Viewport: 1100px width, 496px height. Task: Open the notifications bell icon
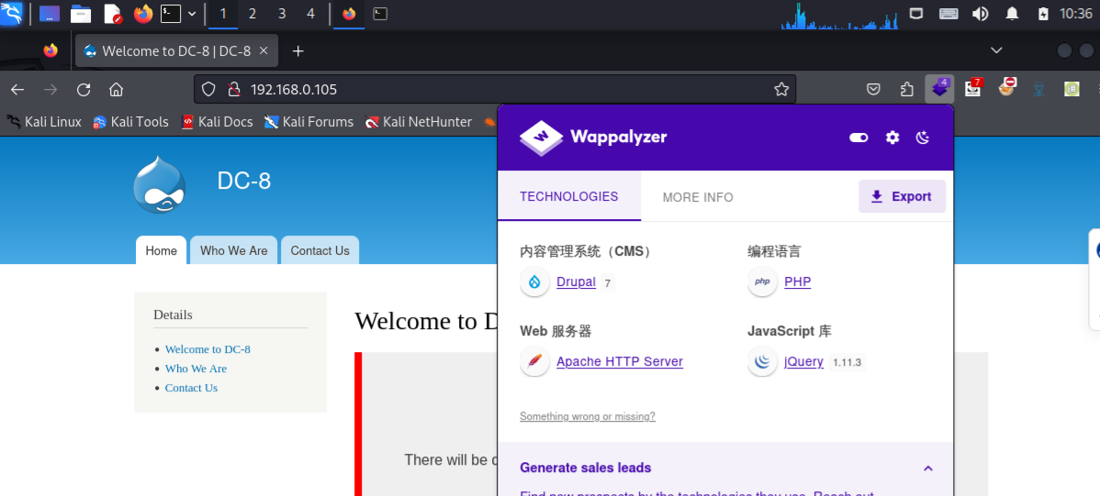point(1012,14)
